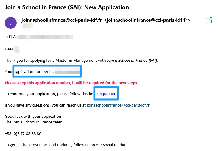218x151 pixels.
Task: Click the Good luck with your application line
Action: pyautogui.click(x=34, y=116)
